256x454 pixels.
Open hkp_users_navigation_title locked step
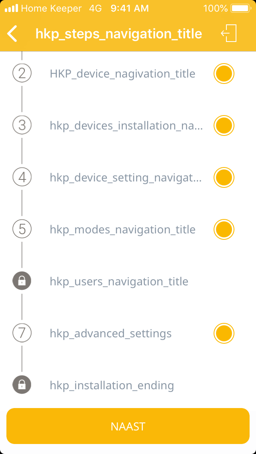click(119, 282)
